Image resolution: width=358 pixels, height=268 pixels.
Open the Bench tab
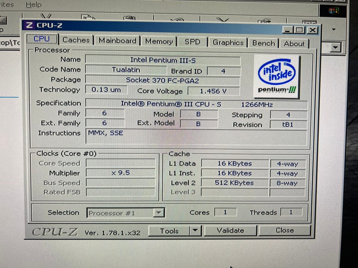tap(264, 43)
